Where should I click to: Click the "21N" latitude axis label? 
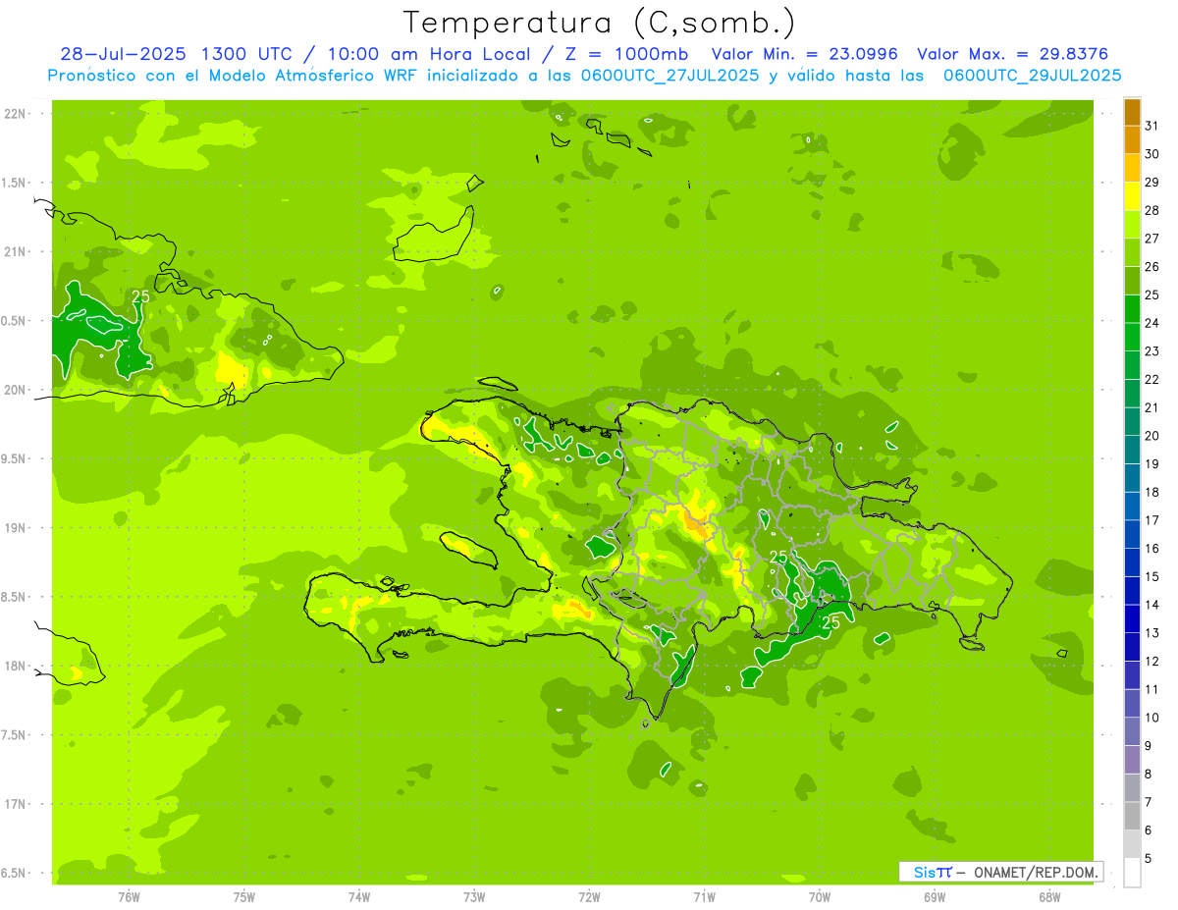tap(16, 252)
